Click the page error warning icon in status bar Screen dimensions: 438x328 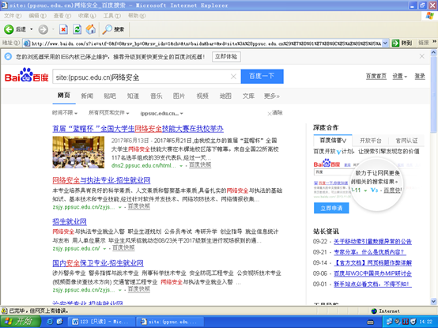[4, 311]
